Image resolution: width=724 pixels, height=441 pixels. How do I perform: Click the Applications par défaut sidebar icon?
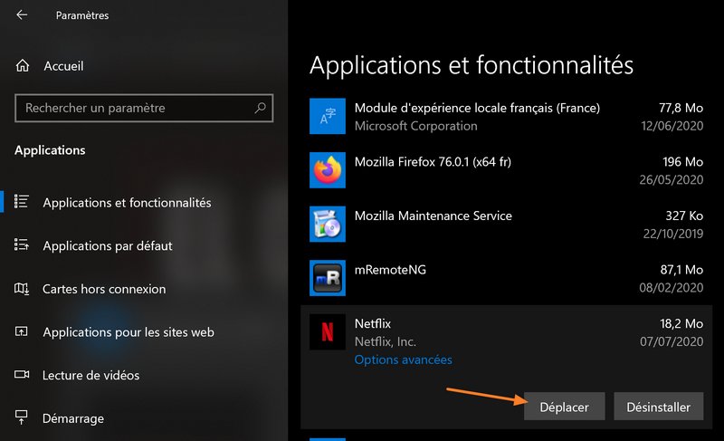[21, 244]
